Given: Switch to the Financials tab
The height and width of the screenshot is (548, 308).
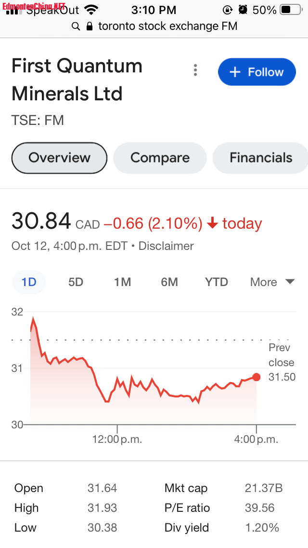Looking at the screenshot, I should pyautogui.click(x=260, y=158).
